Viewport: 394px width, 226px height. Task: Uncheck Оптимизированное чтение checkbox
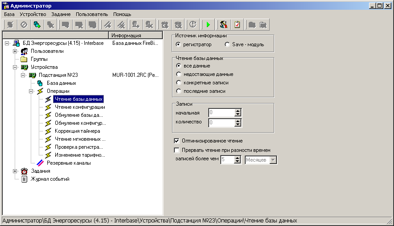(176, 141)
